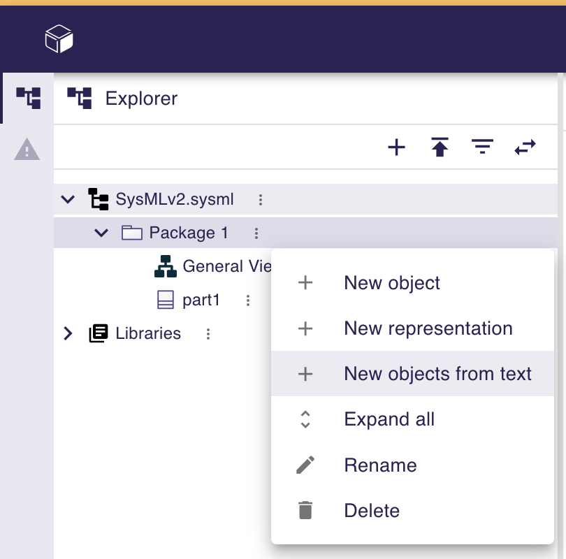
Task: Click the General View diagram icon
Action: [166, 266]
